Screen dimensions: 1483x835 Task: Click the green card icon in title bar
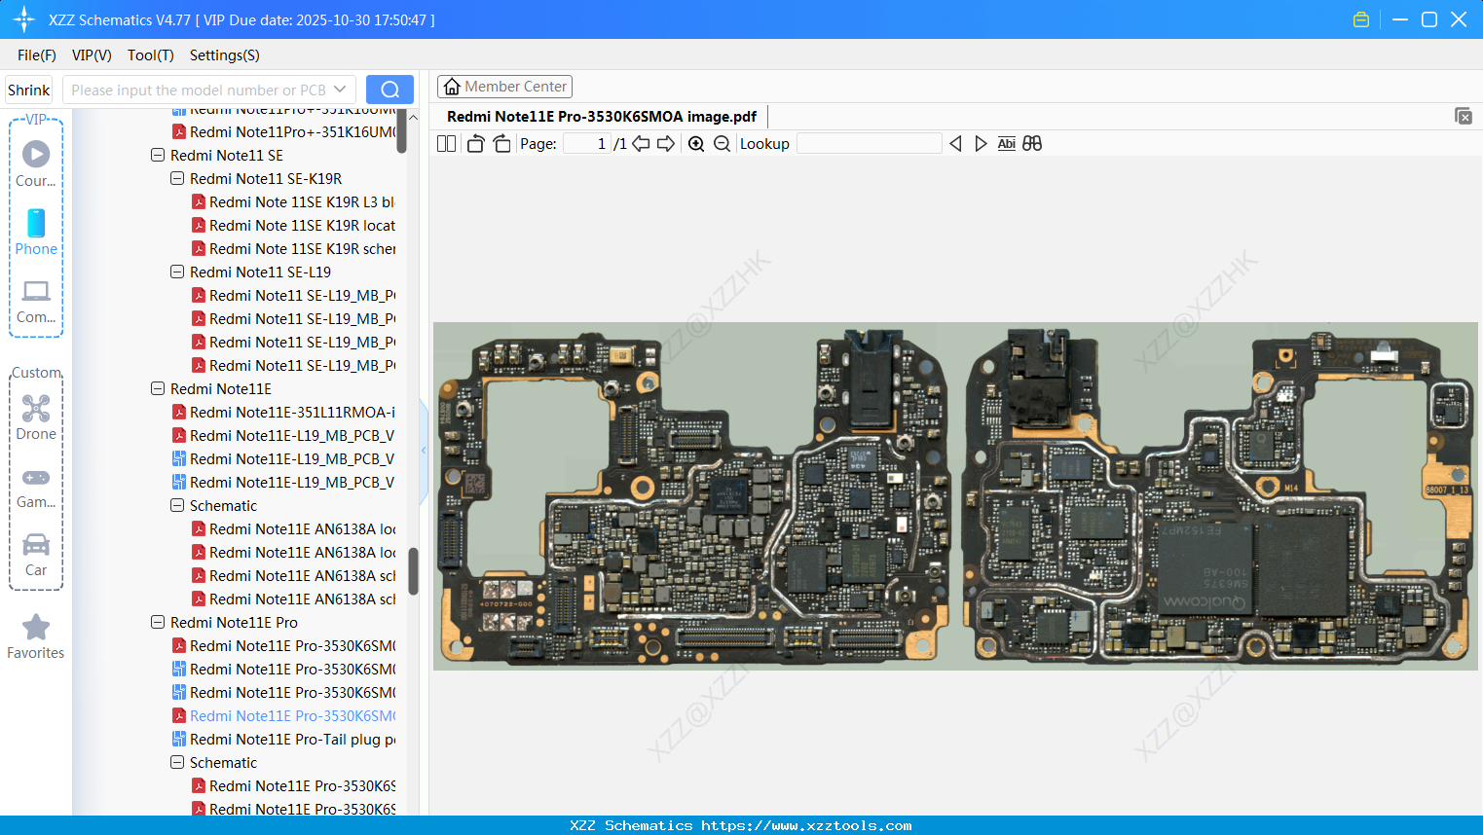point(1361,18)
